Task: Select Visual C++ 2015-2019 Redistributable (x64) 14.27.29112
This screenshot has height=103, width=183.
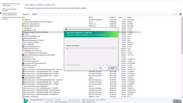Action: pyautogui.click(x=81, y=70)
